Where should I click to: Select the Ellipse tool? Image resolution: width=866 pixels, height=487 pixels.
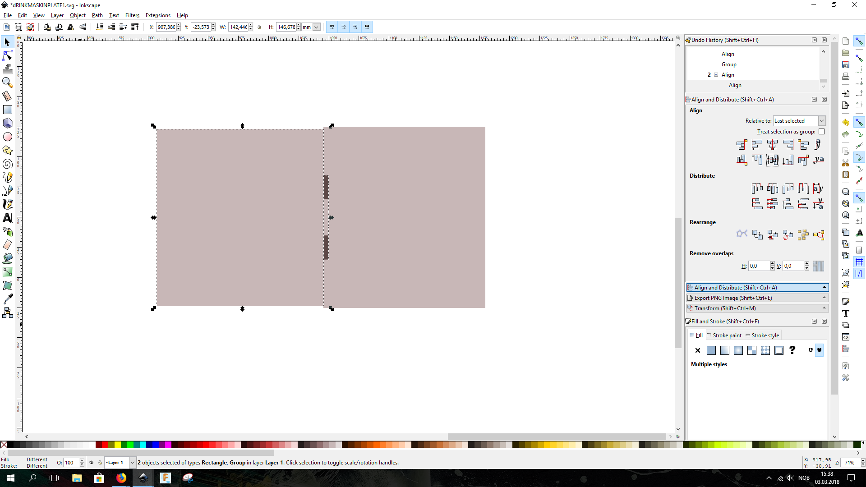[x=8, y=137]
